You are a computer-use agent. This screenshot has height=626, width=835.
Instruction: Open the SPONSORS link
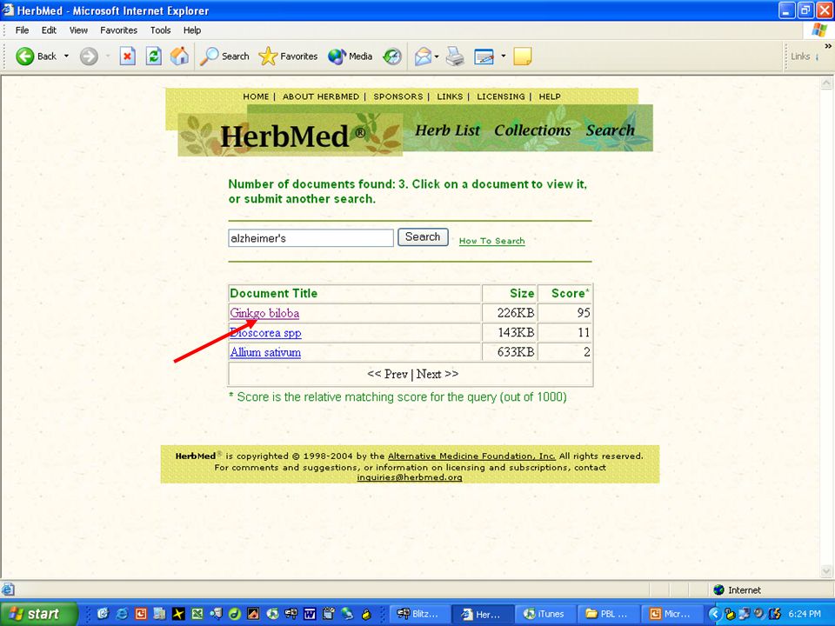pyautogui.click(x=397, y=97)
